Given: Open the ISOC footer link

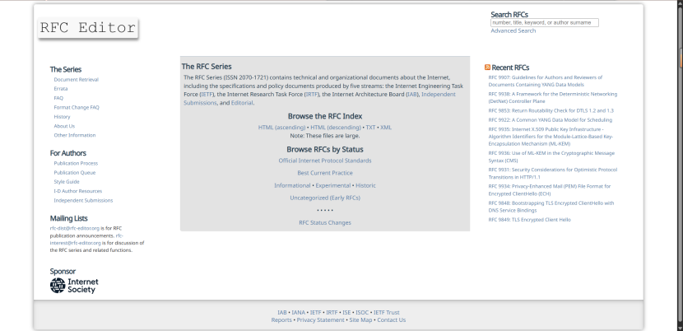Looking at the screenshot, I should point(362,312).
